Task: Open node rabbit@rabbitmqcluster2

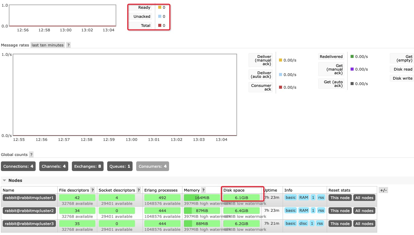Action: tap(29, 211)
